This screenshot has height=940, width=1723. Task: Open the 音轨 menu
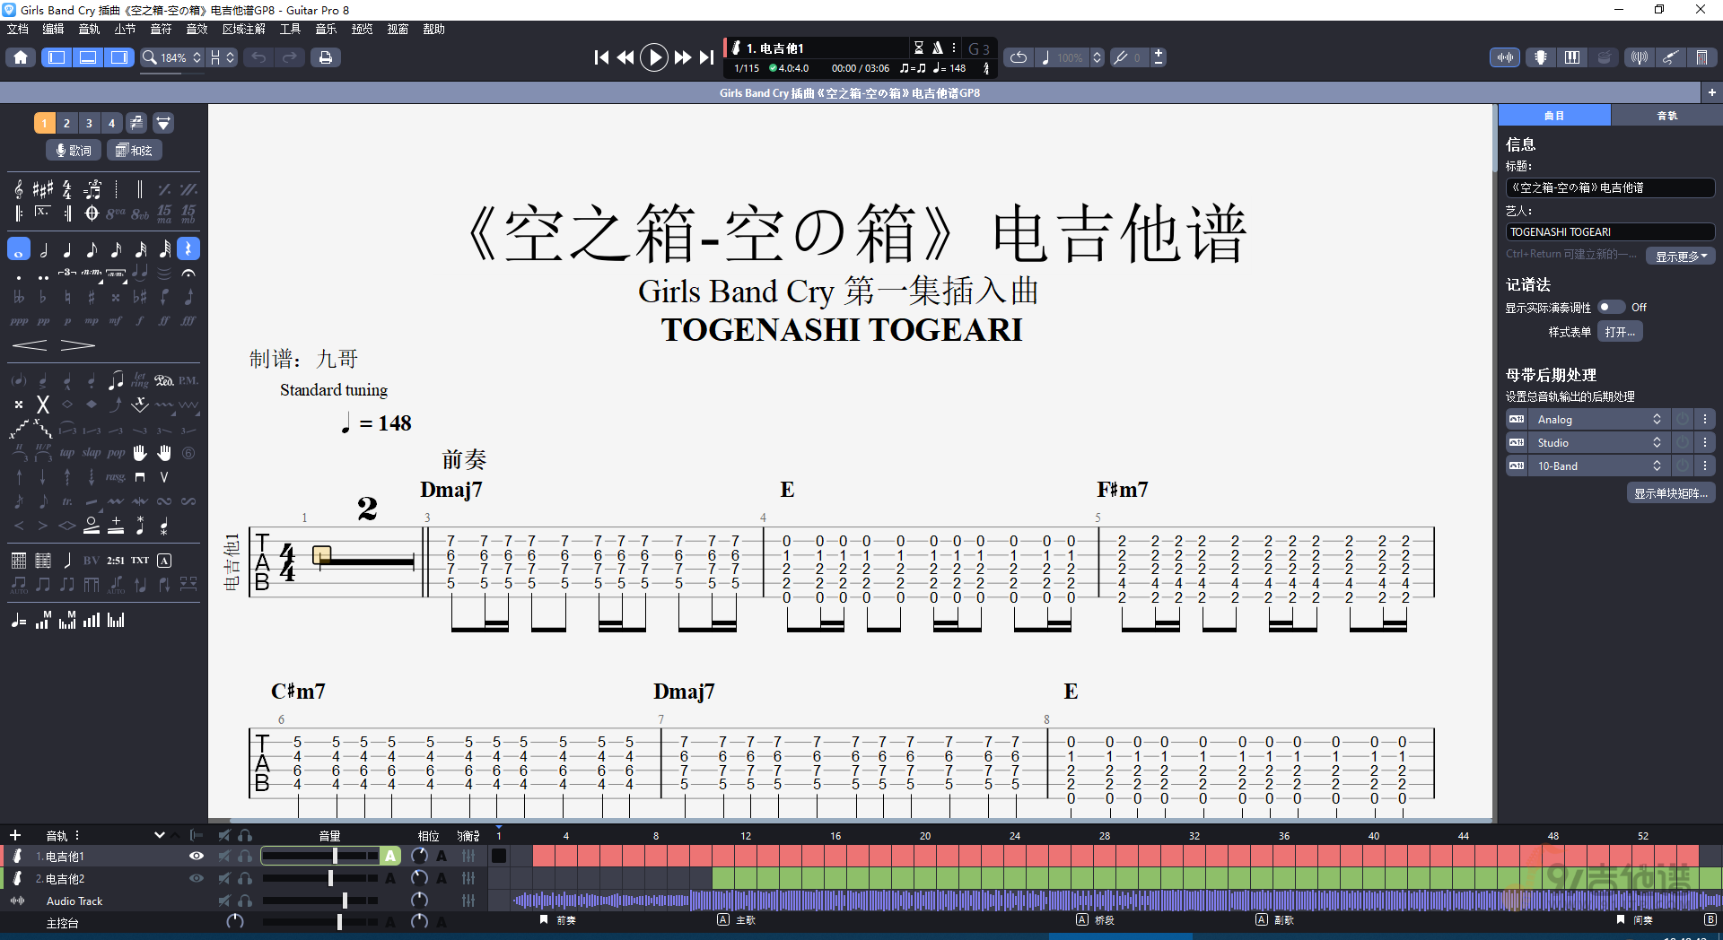pyautogui.click(x=89, y=29)
